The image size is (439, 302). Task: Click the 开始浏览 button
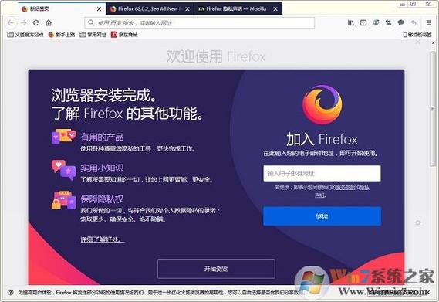coord(216,269)
